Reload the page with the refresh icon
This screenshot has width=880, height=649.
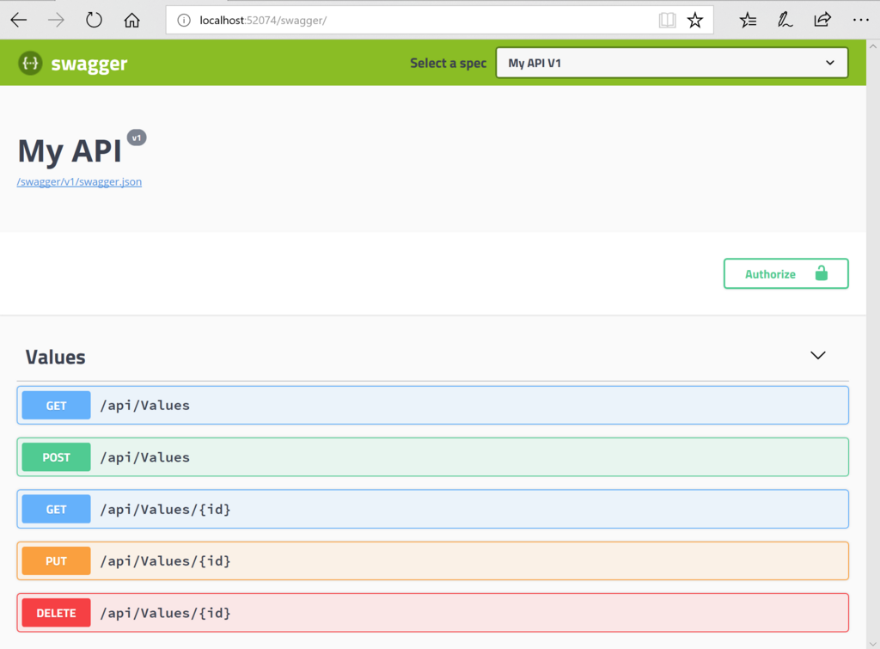click(x=94, y=21)
